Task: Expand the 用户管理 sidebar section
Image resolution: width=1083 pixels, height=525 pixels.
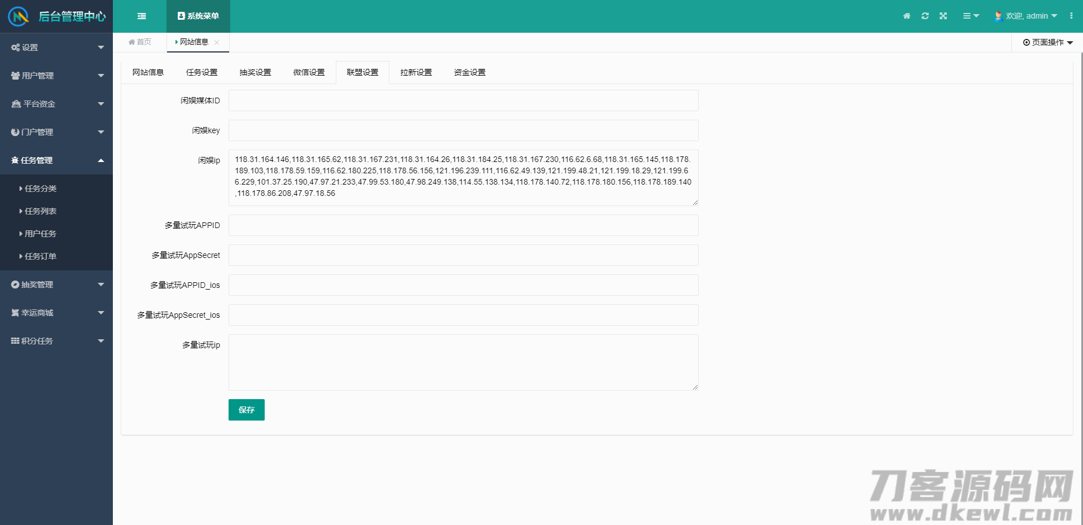Action: tap(56, 76)
